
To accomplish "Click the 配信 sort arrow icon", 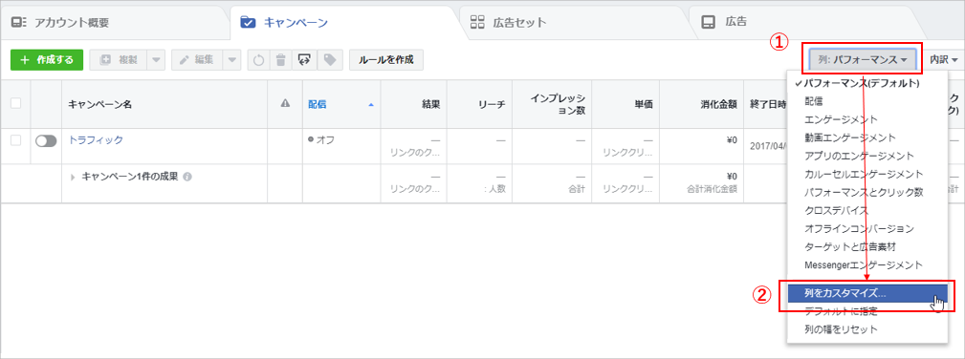I will click(x=370, y=104).
